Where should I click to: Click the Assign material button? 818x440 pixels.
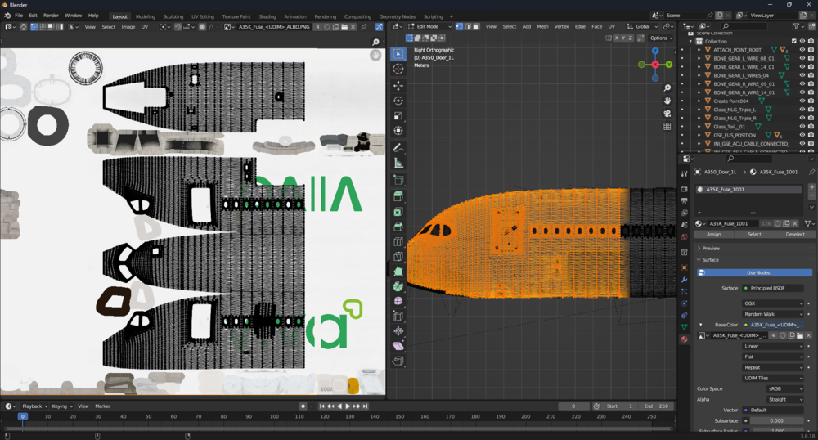click(x=713, y=234)
